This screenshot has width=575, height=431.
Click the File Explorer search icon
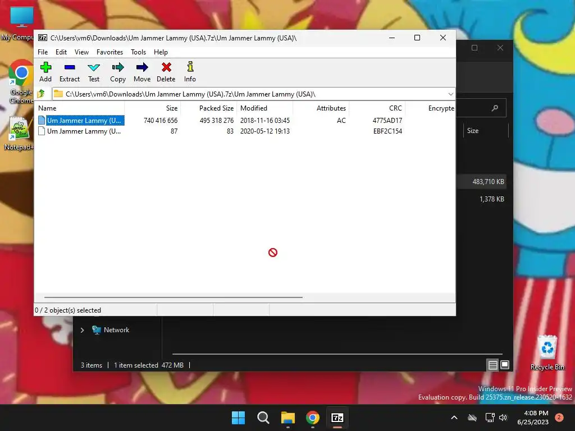coord(495,108)
